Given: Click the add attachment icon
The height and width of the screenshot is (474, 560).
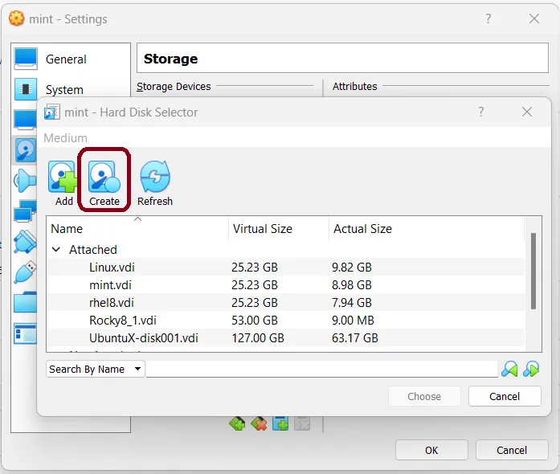Looking at the screenshot, I should [x=280, y=424].
